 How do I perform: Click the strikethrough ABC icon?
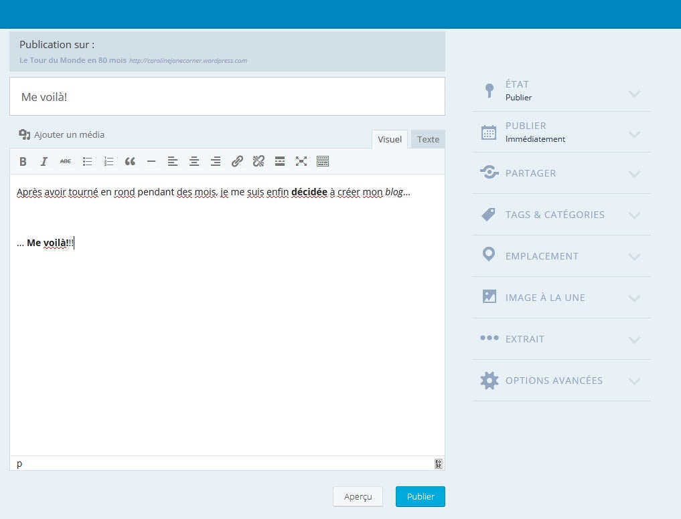(x=66, y=161)
